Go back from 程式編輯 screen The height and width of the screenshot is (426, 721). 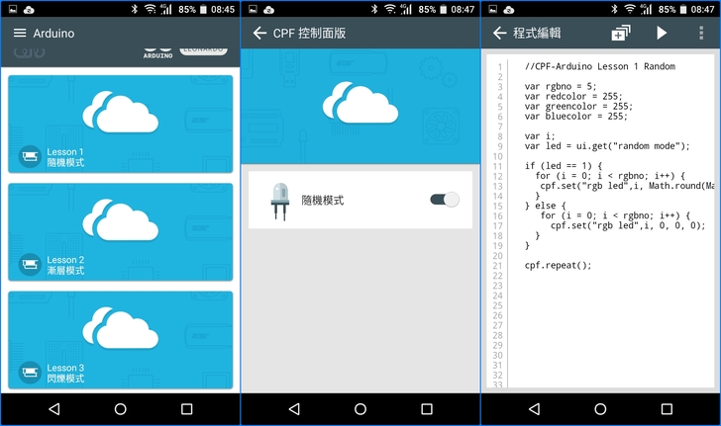(x=500, y=33)
